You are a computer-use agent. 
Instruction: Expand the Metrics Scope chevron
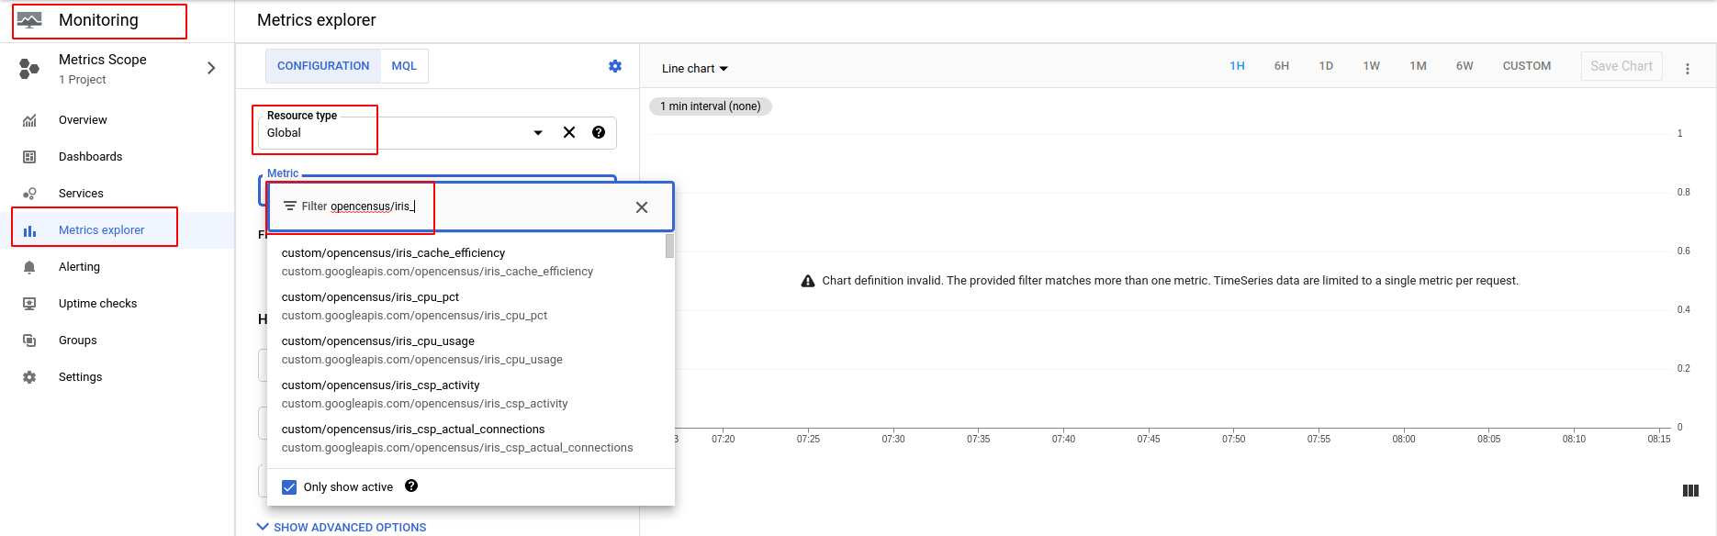click(x=211, y=68)
